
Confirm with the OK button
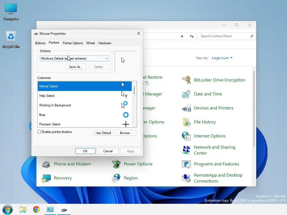(85, 151)
